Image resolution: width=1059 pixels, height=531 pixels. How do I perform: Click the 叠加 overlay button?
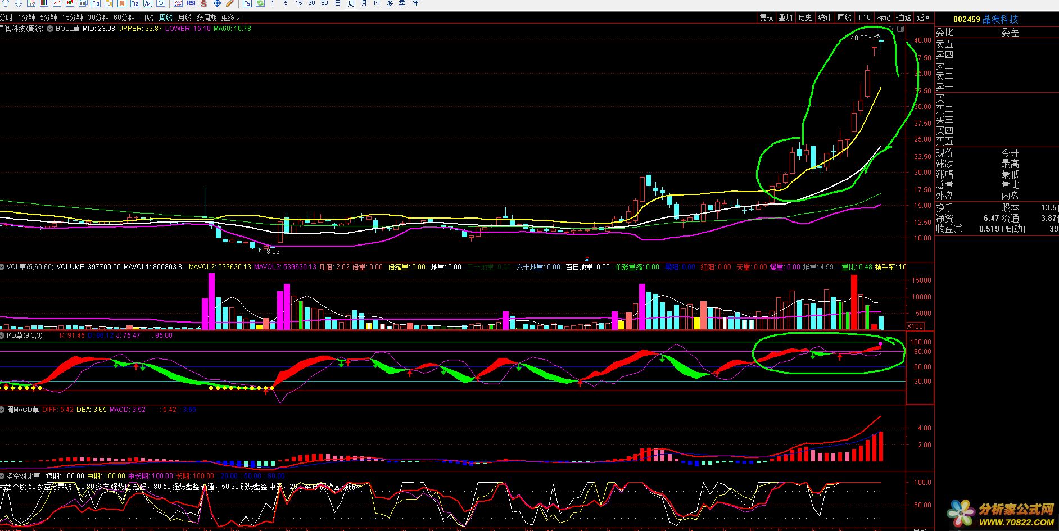click(786, 18)
